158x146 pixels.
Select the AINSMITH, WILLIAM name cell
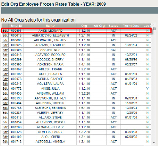click(50, 93)
